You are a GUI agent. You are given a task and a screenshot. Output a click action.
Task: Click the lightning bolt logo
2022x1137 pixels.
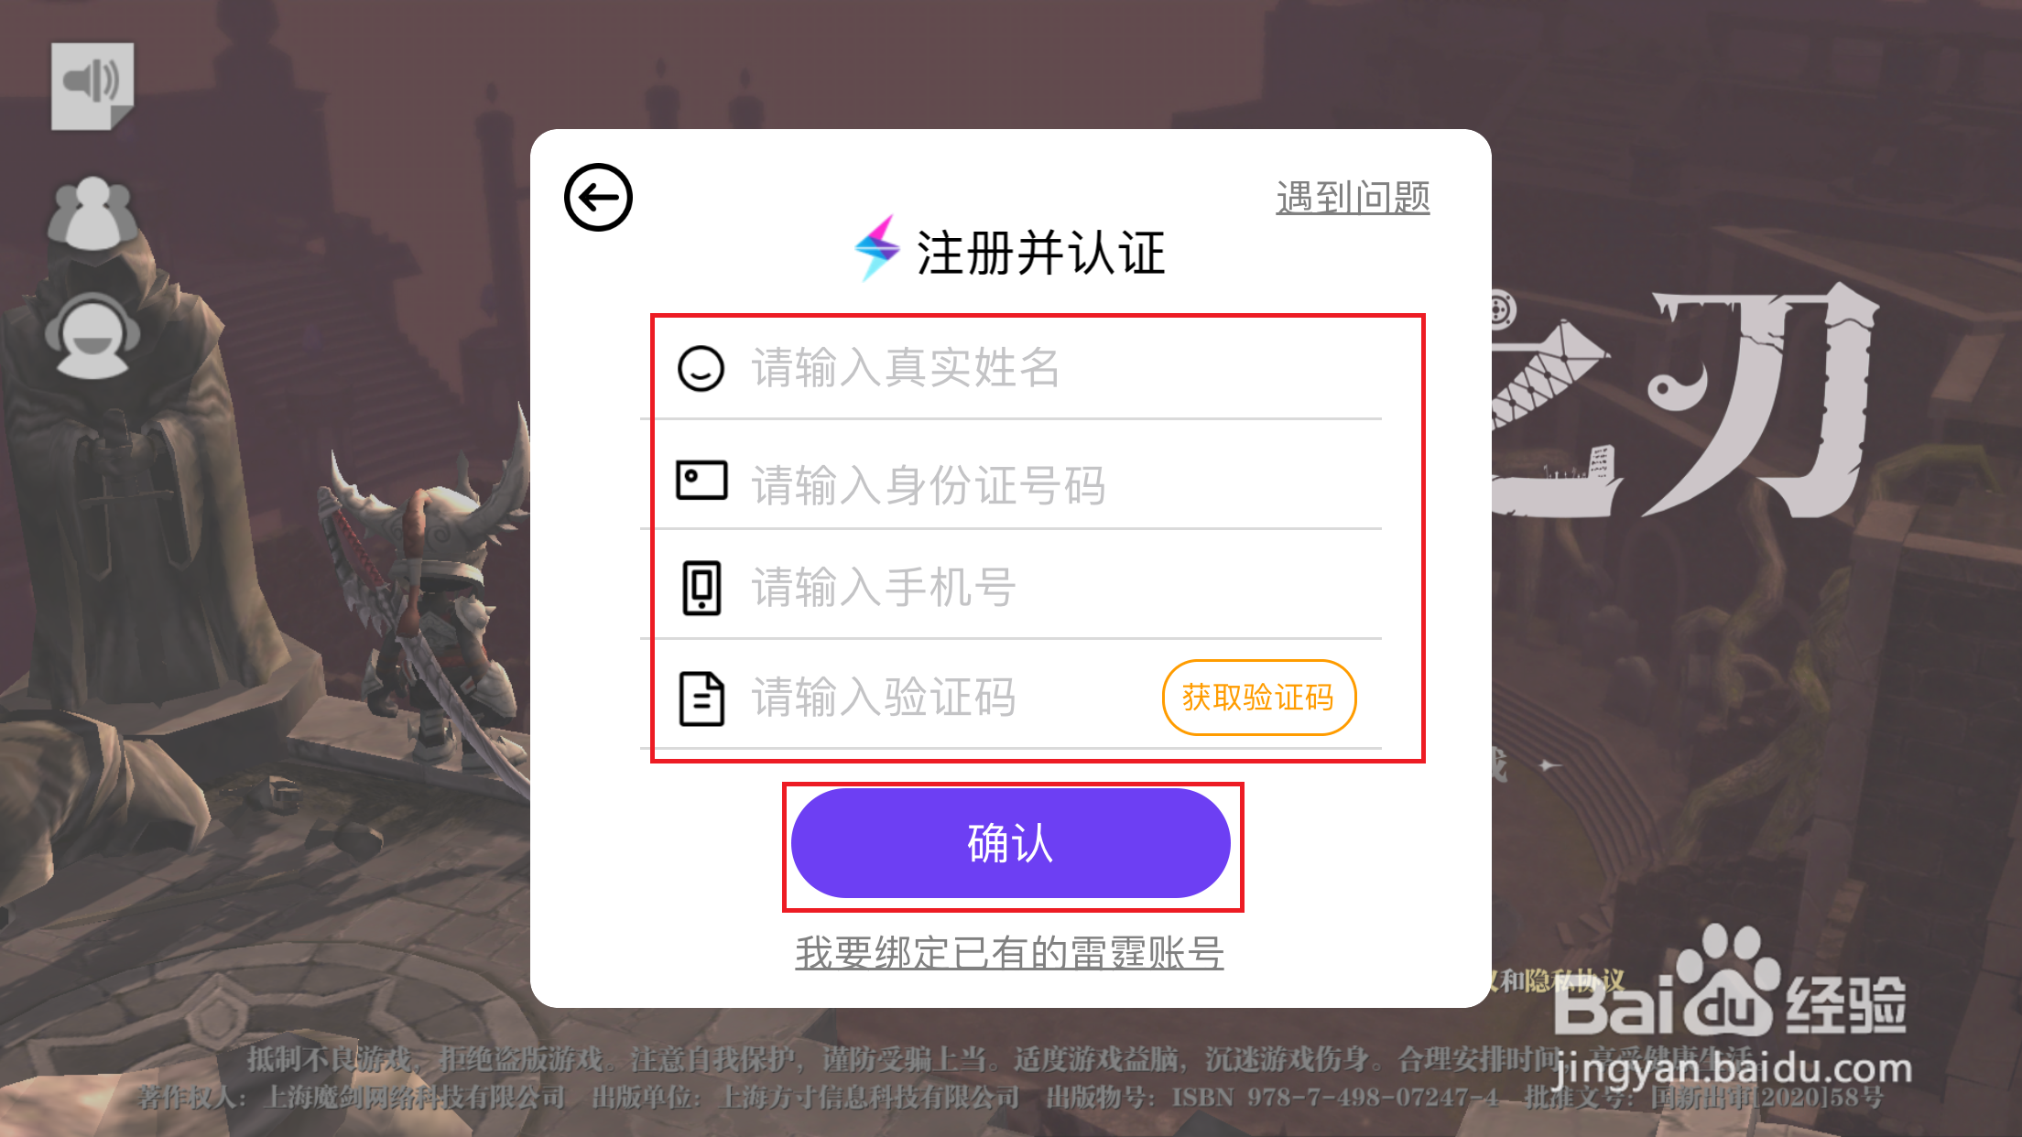[x=876, y=248]
